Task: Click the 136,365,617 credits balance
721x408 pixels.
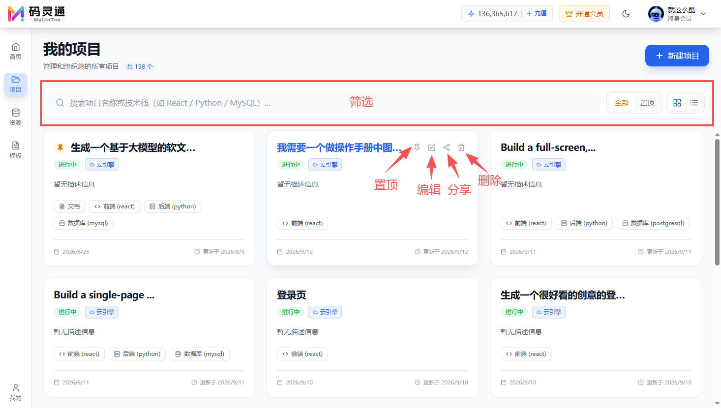Action: tap(497, 14)
